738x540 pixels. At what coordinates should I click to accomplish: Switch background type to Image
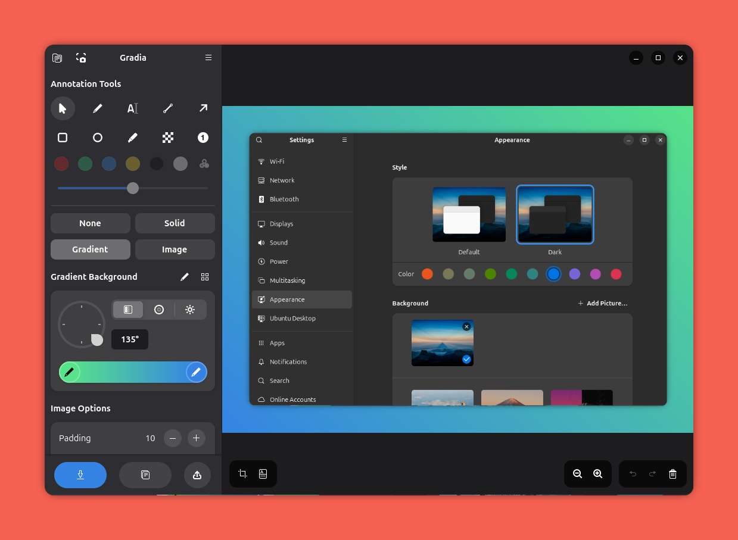[x=175, y=249]
